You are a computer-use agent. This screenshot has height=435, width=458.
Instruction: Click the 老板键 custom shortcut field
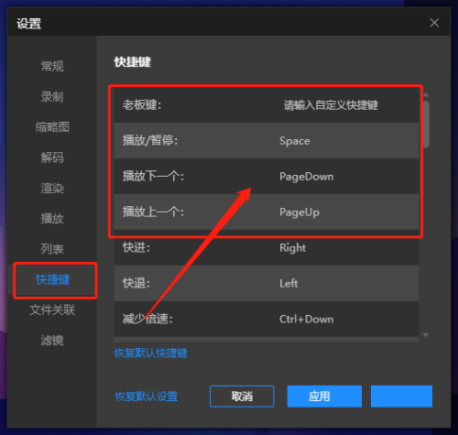click(331, 105)
